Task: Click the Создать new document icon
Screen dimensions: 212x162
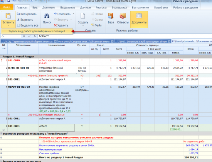Action: (x=83, y=16)
